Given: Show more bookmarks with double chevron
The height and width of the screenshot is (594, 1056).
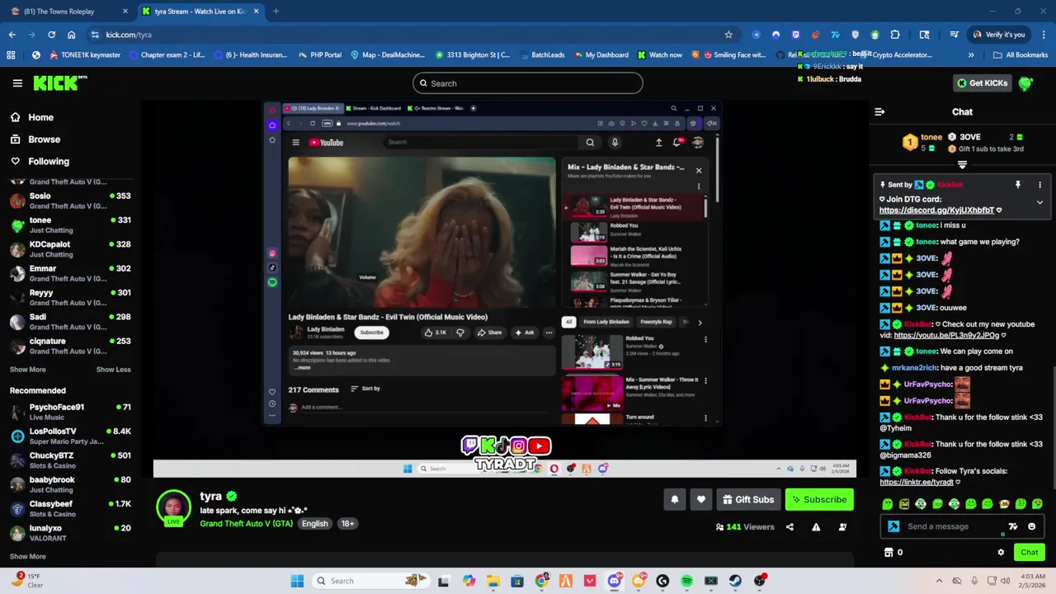Looking at the screenshot, I should [x=971, y=55].
